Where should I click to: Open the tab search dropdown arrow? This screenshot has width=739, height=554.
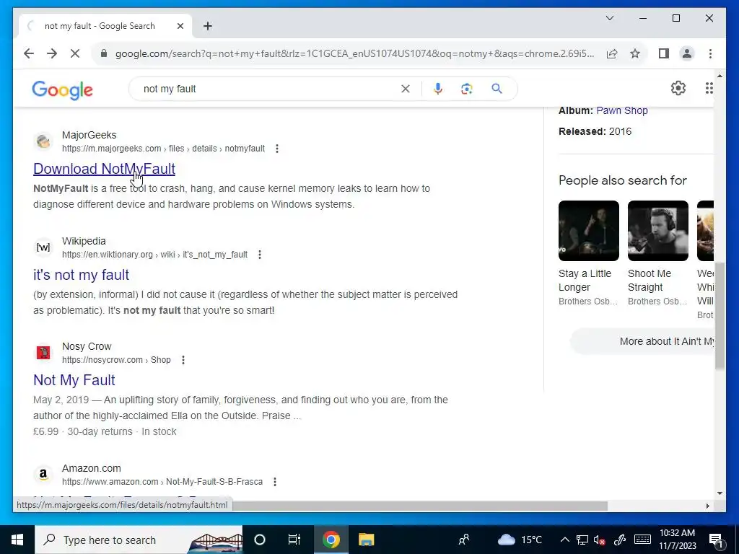tap(609, 18)
